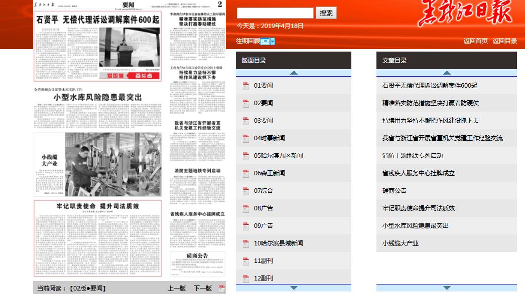Screen dimensions: 525x294
Task: Select the 05哈尔滨九区新闻 page entry
Action: (278, 156)
